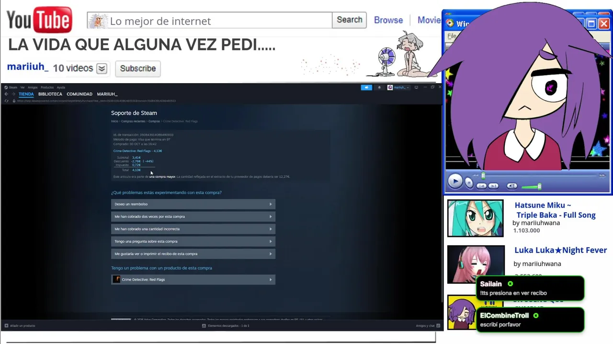Open the Steam notifications bell
Viewport: 613px width, 344px height.
pyautogui.click(x=379, y=87)
